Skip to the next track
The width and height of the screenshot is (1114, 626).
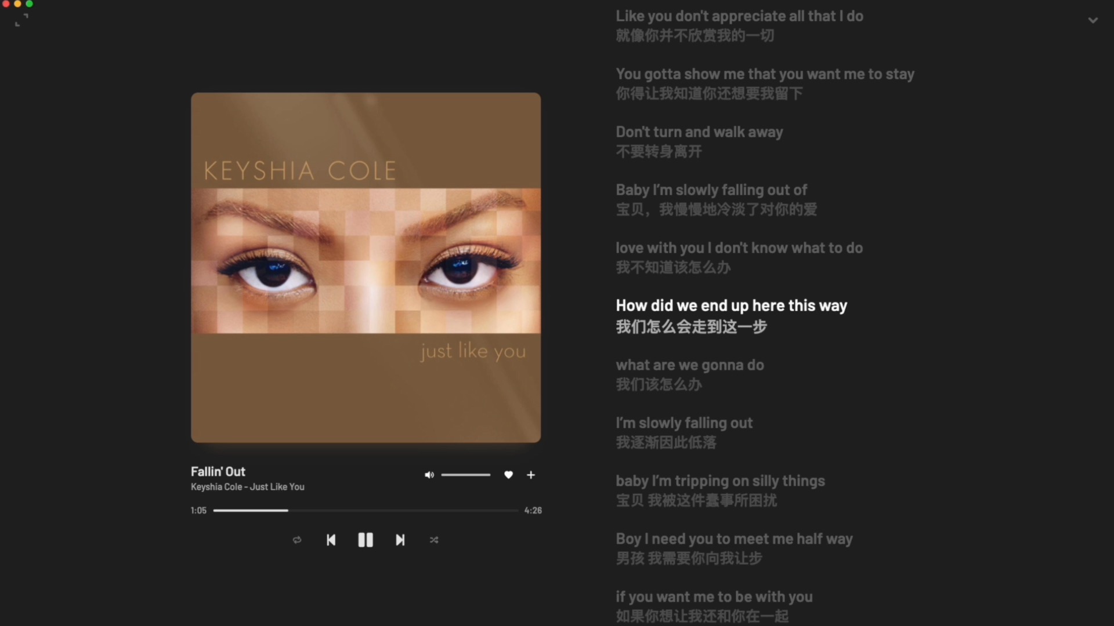(x=400, y=540)
